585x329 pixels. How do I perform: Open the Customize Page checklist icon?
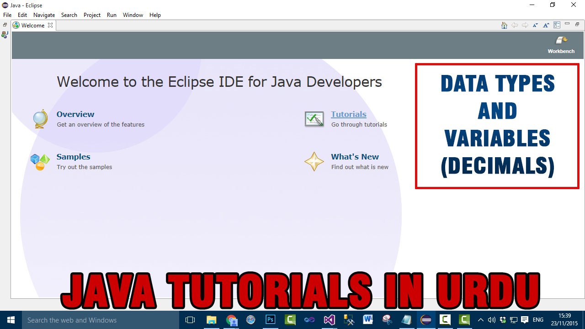point(557,25)
